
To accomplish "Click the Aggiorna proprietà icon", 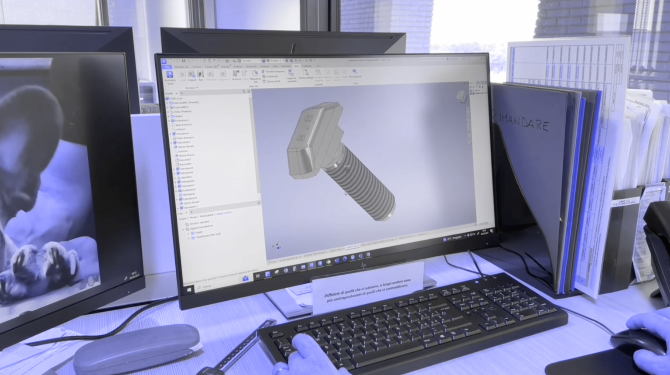I will 291,73.
